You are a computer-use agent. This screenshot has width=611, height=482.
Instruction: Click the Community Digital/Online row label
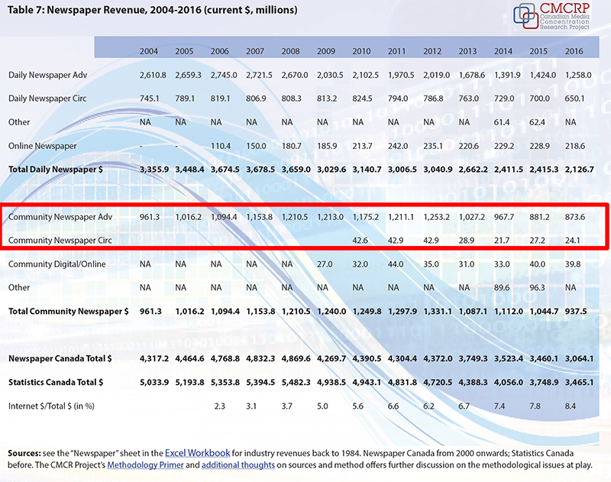pyautogui.click(x=58, y=264)
